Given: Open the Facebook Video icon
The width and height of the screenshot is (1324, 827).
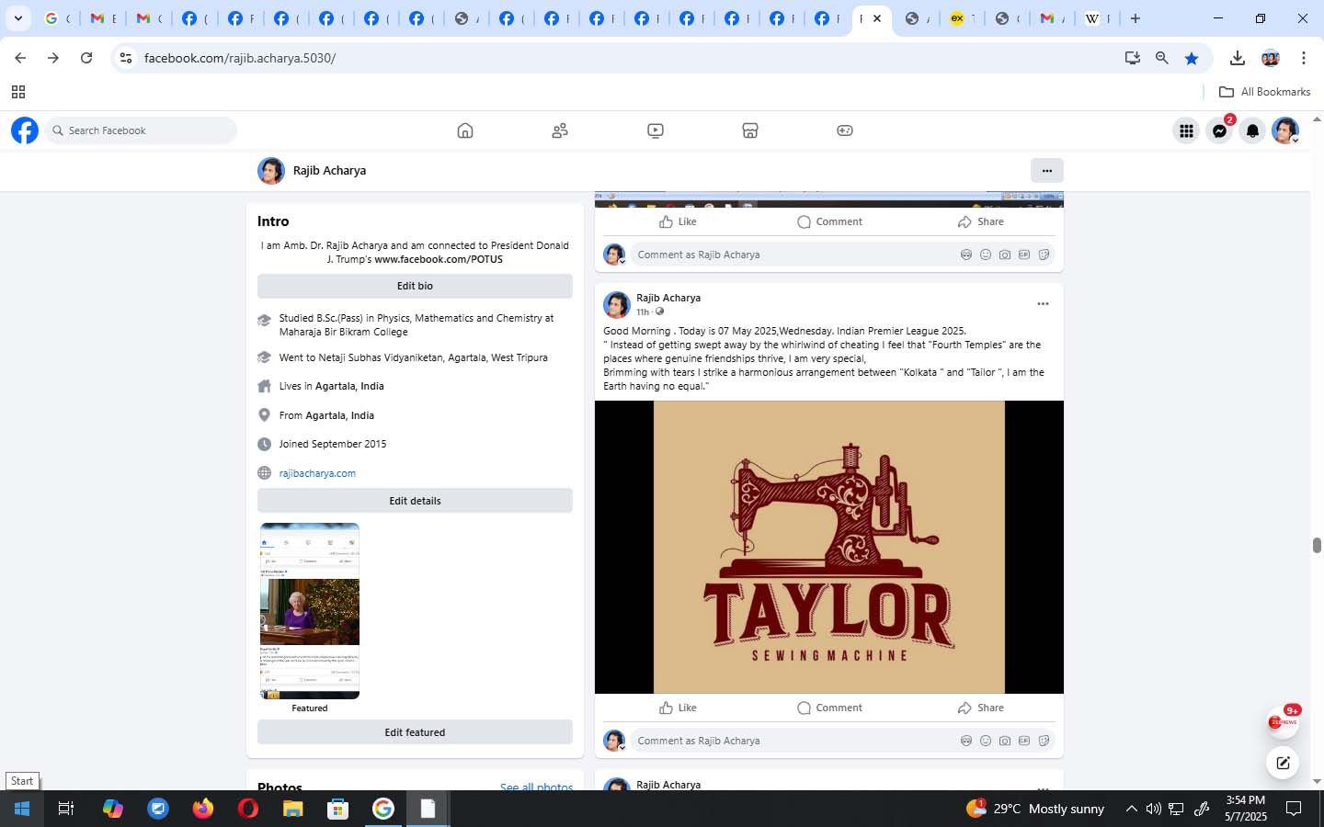Looking at the screenshot, I should pyautogui.click(x=656, y=130).
